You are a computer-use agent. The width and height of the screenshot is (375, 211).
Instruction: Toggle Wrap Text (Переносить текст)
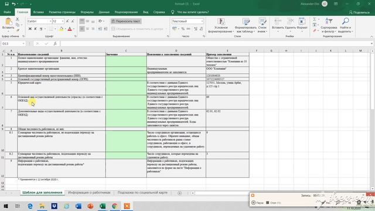point(126,21)
